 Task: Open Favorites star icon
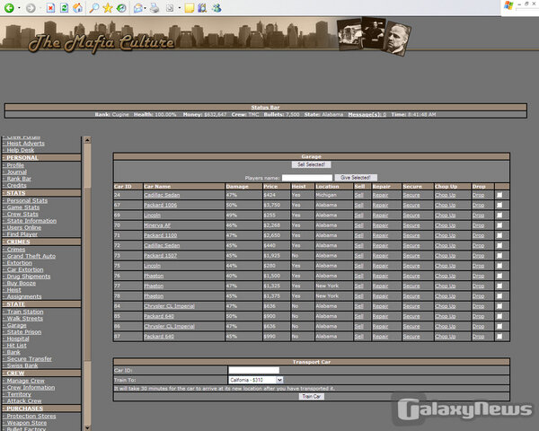coord(108,7)
